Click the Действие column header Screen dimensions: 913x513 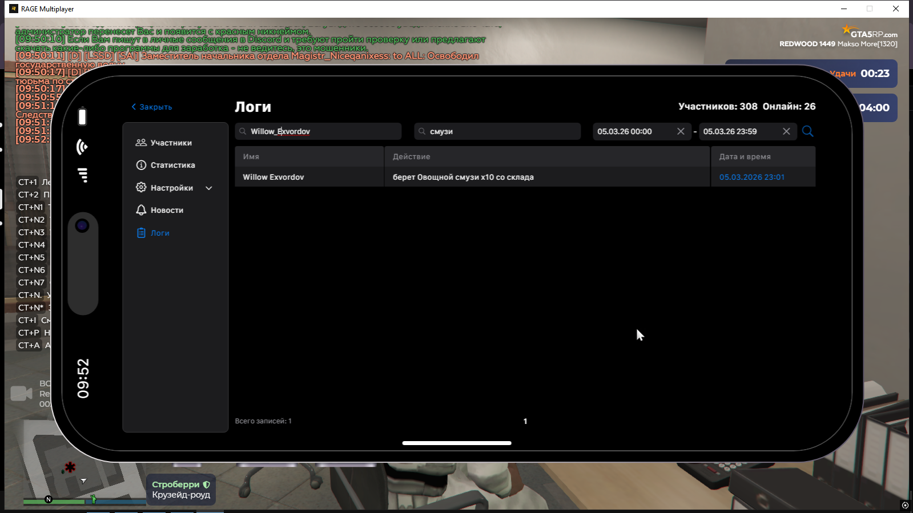[x=547, y=156]
